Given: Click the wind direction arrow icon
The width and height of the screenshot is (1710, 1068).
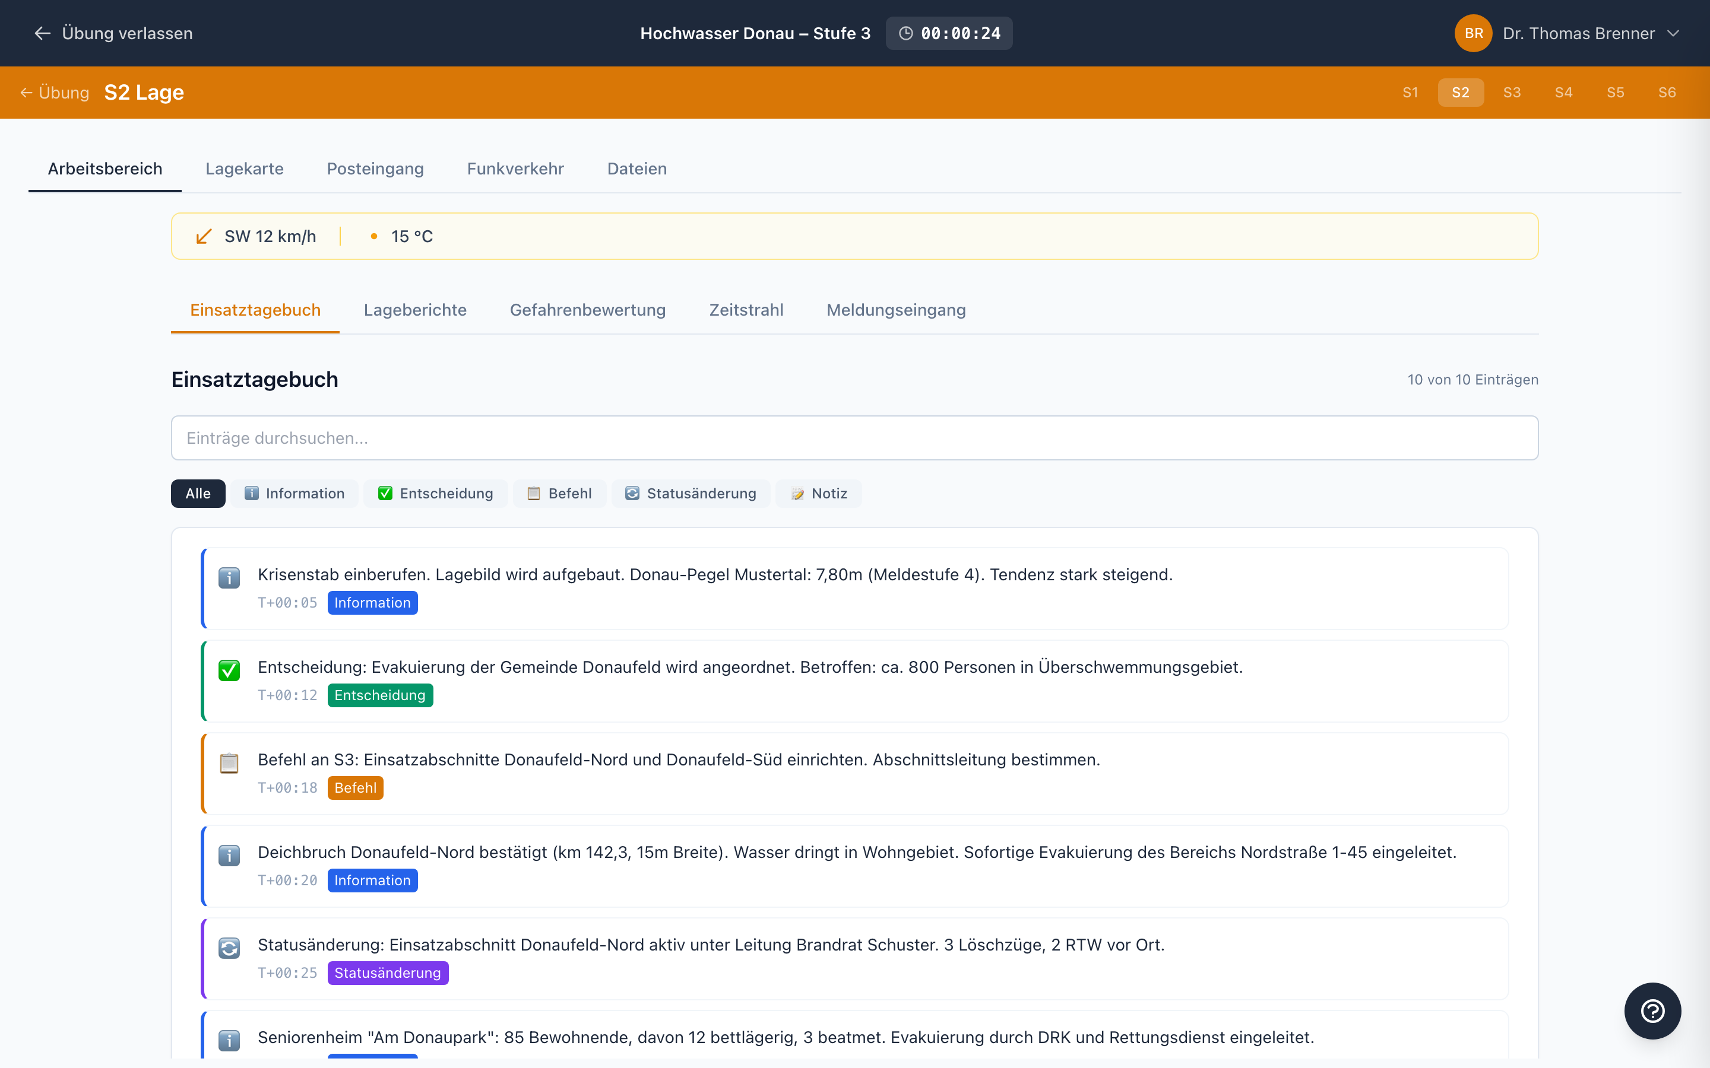Looking at the screenshot, I should (x=204, y=237).
